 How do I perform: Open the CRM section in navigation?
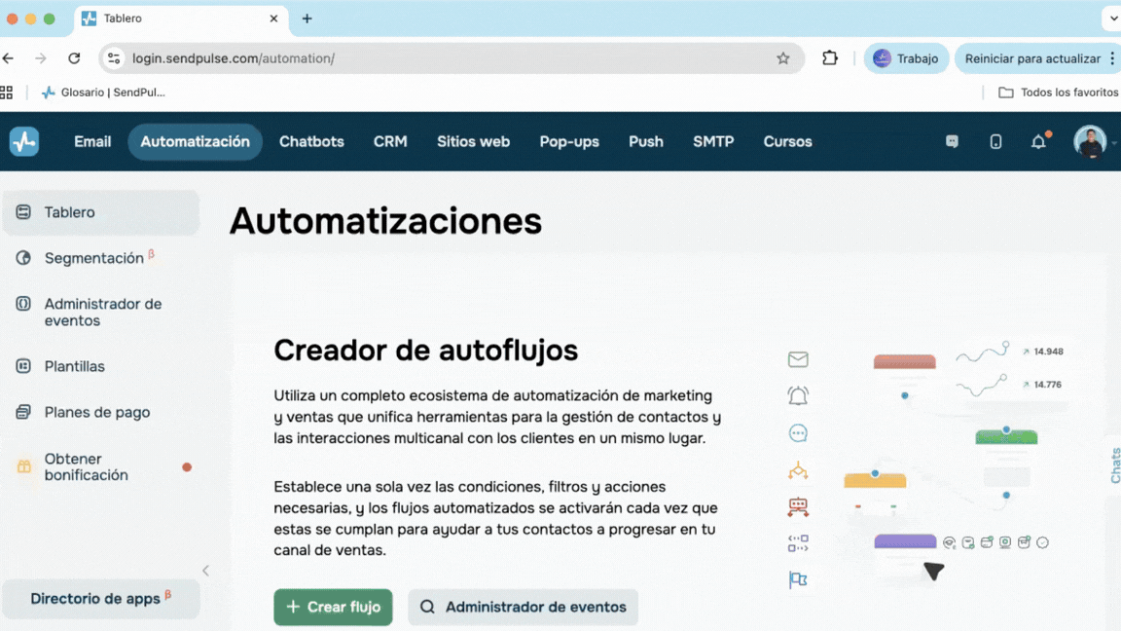(x=390, y=142)
